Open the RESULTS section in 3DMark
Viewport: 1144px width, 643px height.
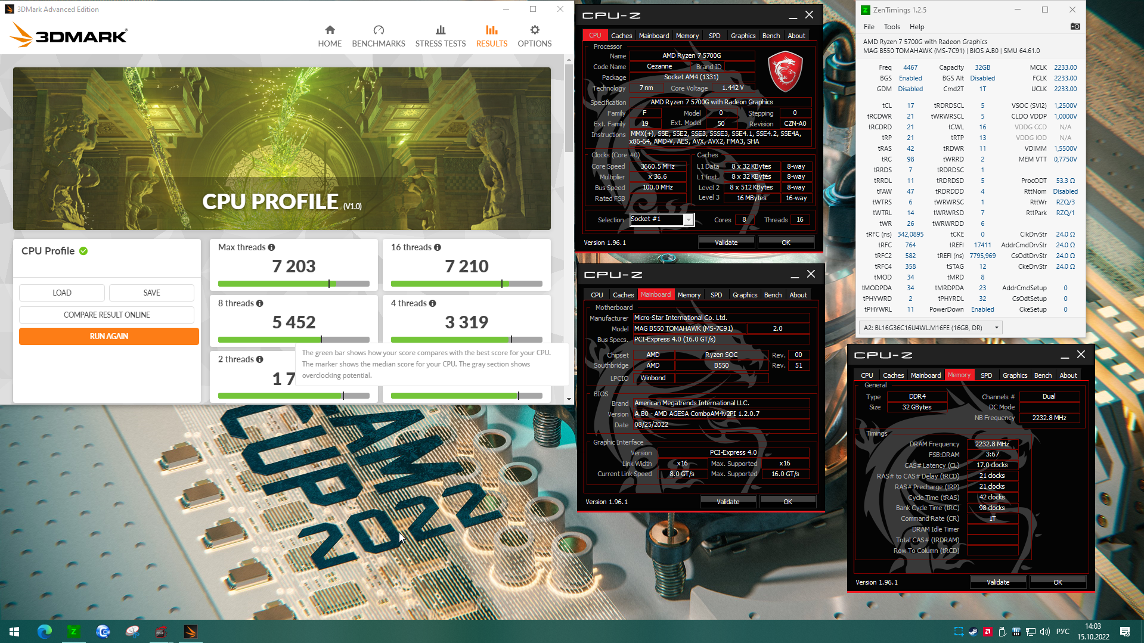(x=492, y=36)
